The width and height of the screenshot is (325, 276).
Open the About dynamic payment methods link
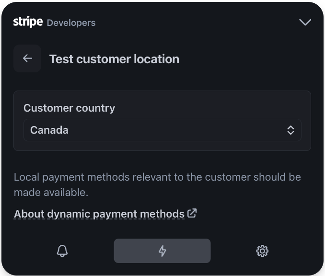tap(99, 214)
